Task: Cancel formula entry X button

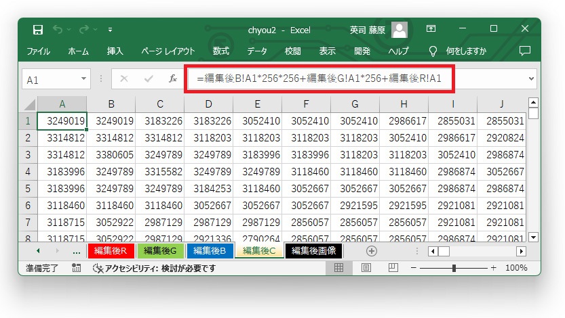Action: [124, 78]
